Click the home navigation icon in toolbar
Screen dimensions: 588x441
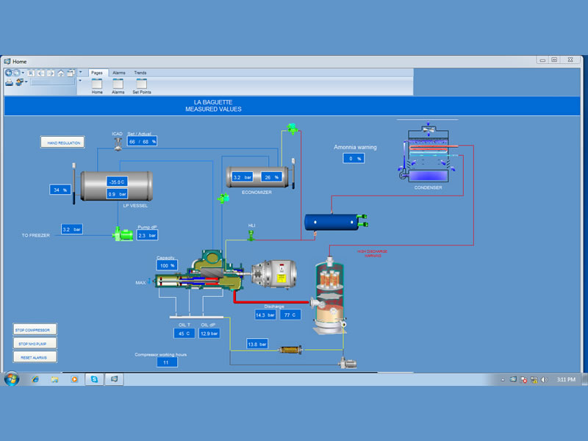pos(61,73)
